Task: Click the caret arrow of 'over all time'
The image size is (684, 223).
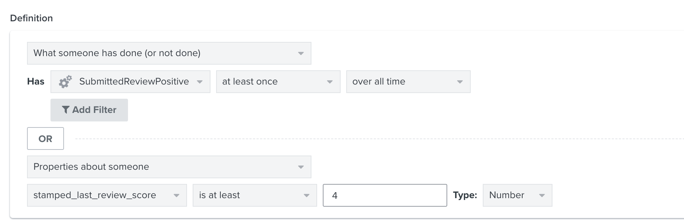Action: [x=460, y=82]
